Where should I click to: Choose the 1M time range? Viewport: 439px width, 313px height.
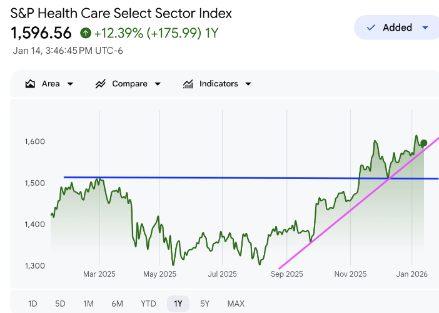pyautogui.click(x=88, y=304)
